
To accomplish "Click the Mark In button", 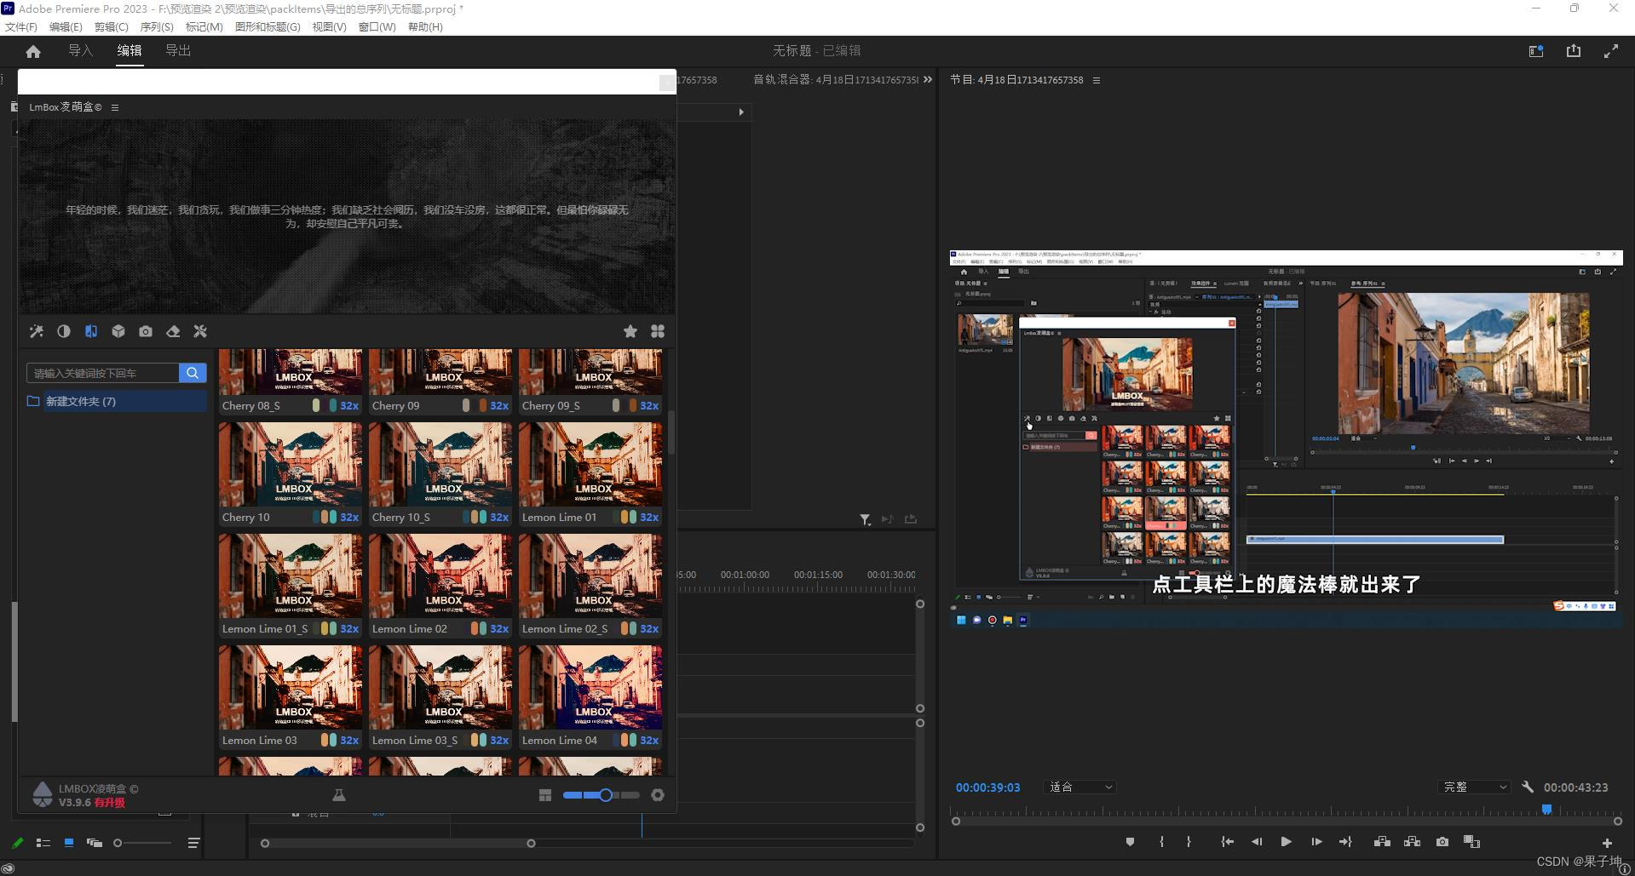I will pyautogui.click(x=1161, y=842).
